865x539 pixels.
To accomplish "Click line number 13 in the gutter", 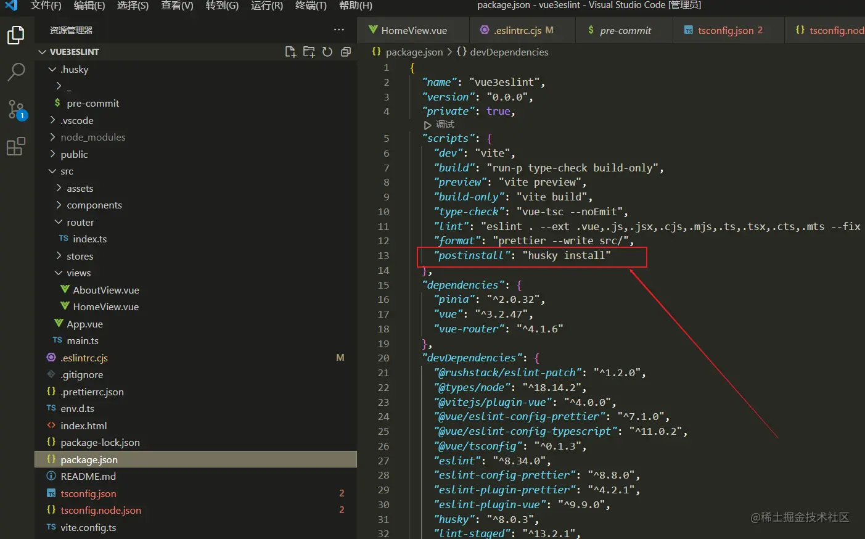I will coord(383,255).
